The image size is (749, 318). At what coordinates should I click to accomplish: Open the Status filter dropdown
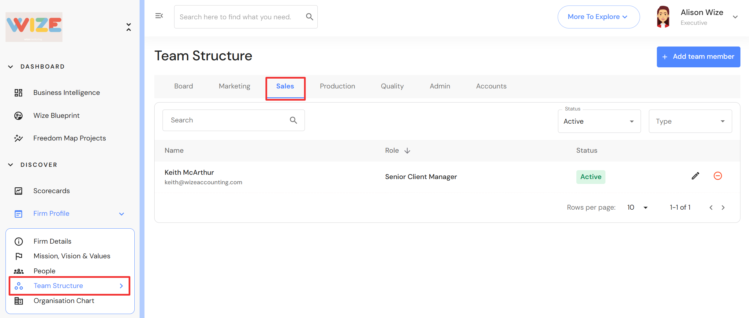(x=599, y=122)
